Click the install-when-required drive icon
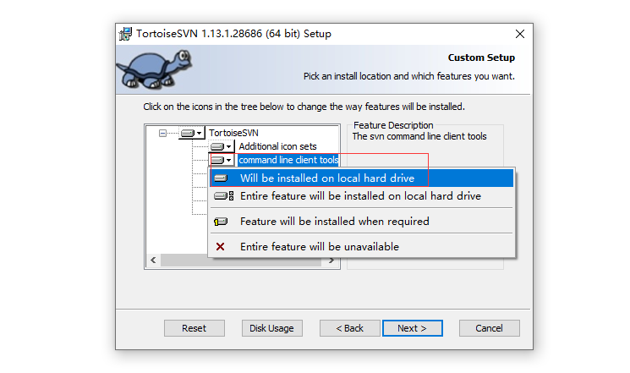Image resolution: width=630 pixels, height=373 pixels. click(x=221, y=222)
